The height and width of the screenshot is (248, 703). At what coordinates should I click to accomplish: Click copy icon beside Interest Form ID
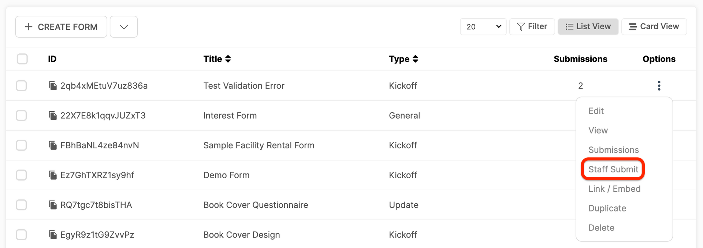[x=53, y=116]
